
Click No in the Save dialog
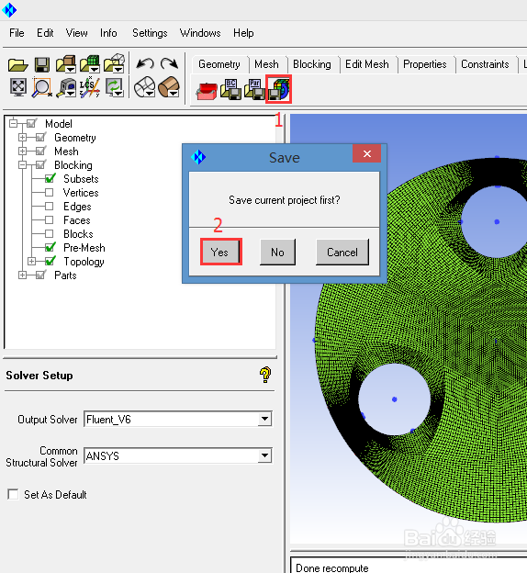277,253
